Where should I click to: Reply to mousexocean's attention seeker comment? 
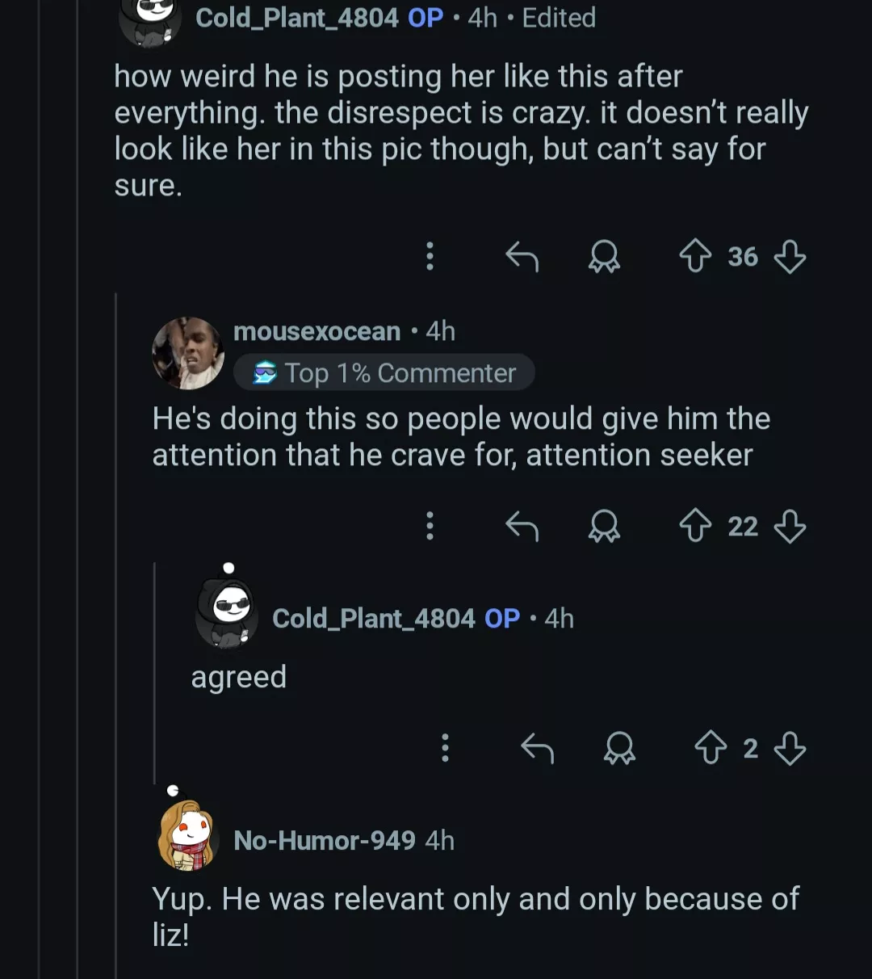pos(522,527)
